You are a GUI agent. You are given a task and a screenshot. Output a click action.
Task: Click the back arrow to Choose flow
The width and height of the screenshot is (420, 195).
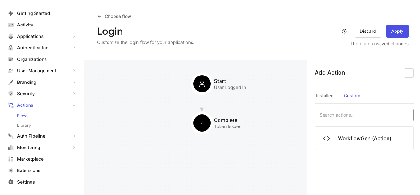coord(100,16)
